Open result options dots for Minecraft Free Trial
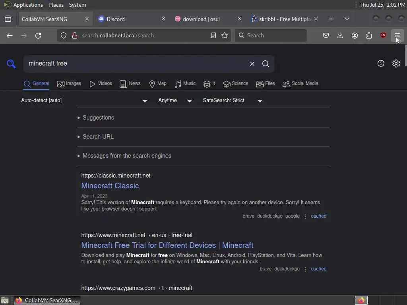The width and height of the screenshot is (407, 305). point(305,269)
